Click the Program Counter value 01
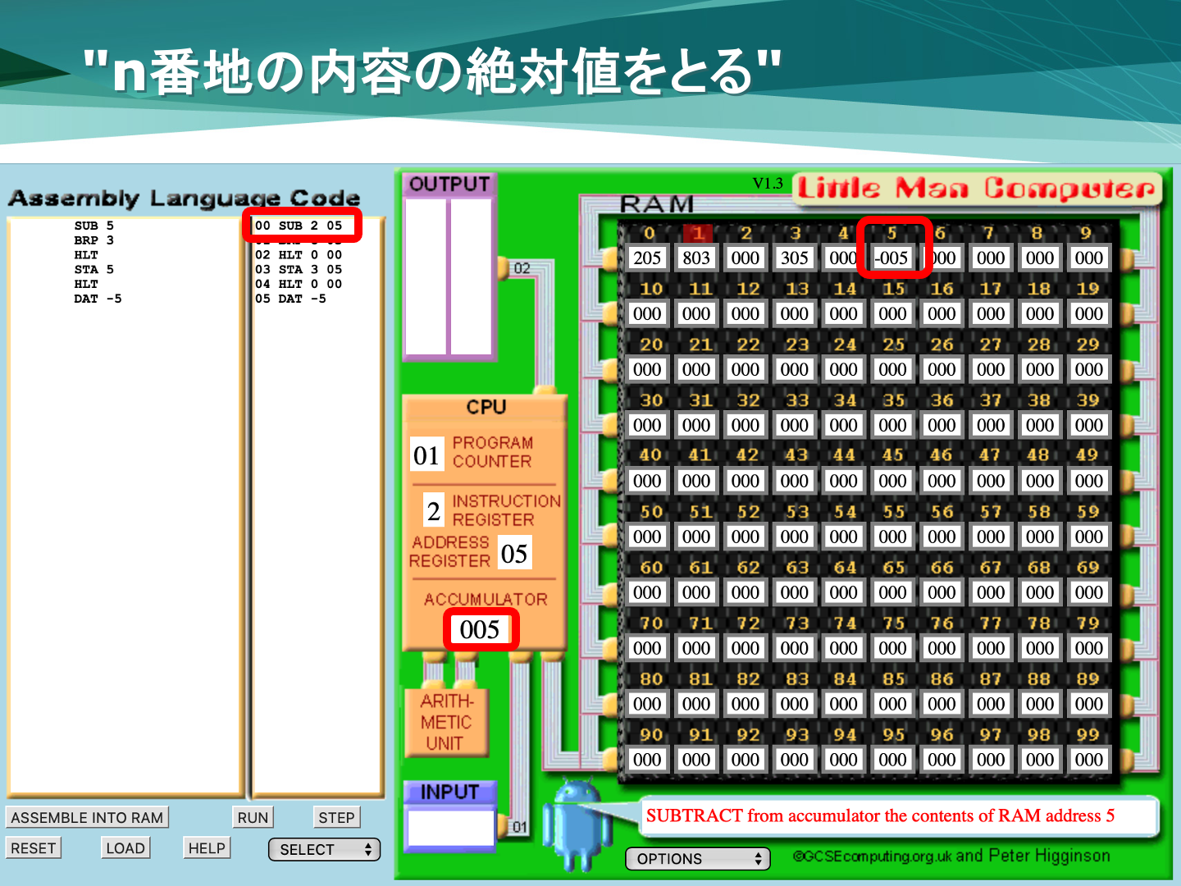The image size is (1181, 886). (x=426, y=455)
